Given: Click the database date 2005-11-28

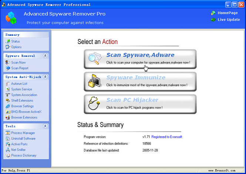Looking at the screenshot, I should pyautogui.click(x=150, y=150).
